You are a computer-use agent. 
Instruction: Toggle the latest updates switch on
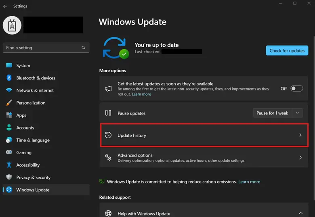297,88
